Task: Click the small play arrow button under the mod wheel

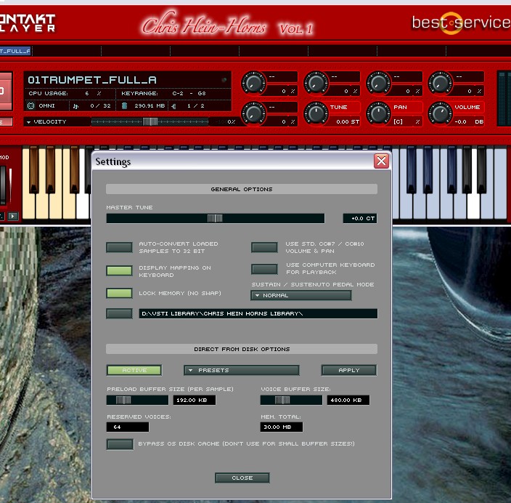Action: click(x=13, y=216)
